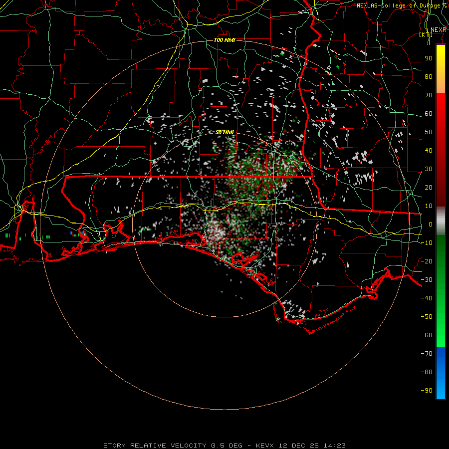Click the 10 value on velocity scale
The image size is (449, 449).
click(x=429, y=206)
